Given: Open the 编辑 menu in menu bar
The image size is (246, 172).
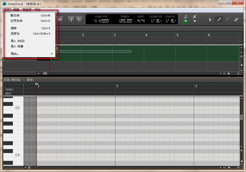Looking at the screenshot, I should [x=16, y=9].
